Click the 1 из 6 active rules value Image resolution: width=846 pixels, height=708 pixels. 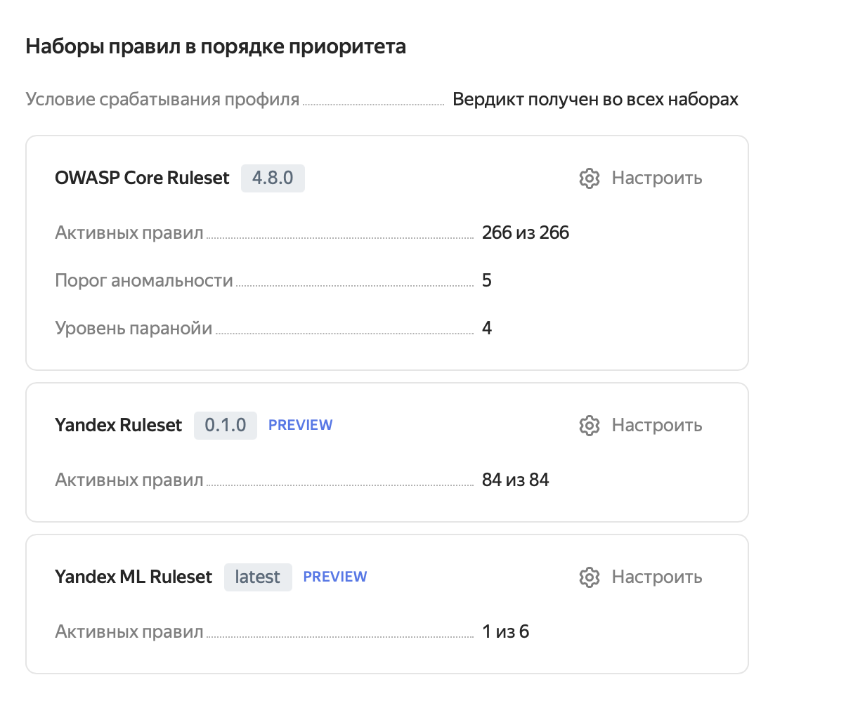(x=505, y=631)
